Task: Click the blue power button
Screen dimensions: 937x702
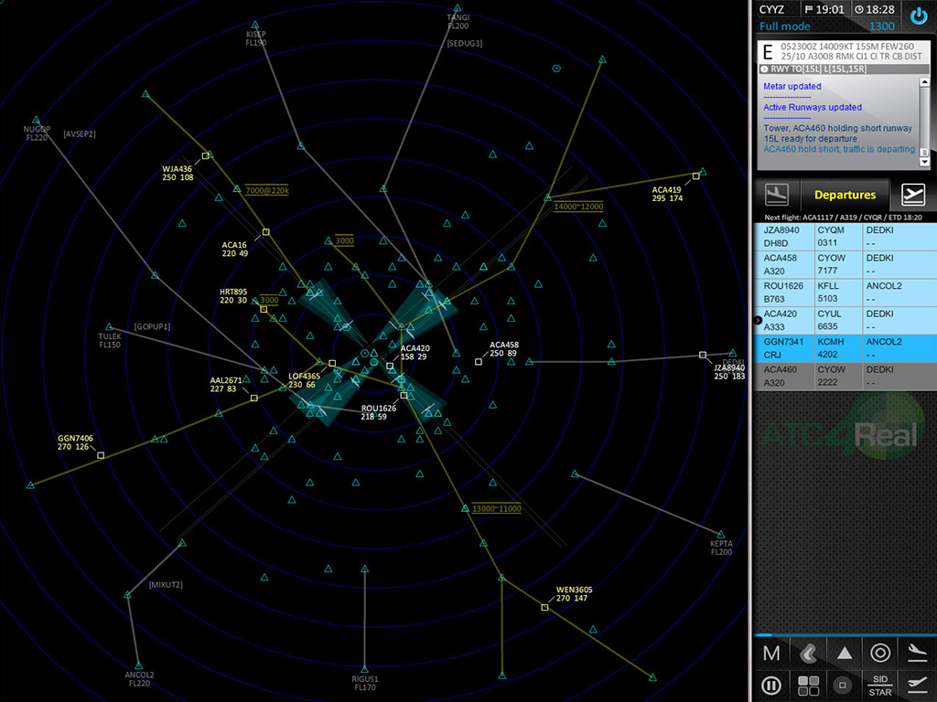Action: point(919,16)
